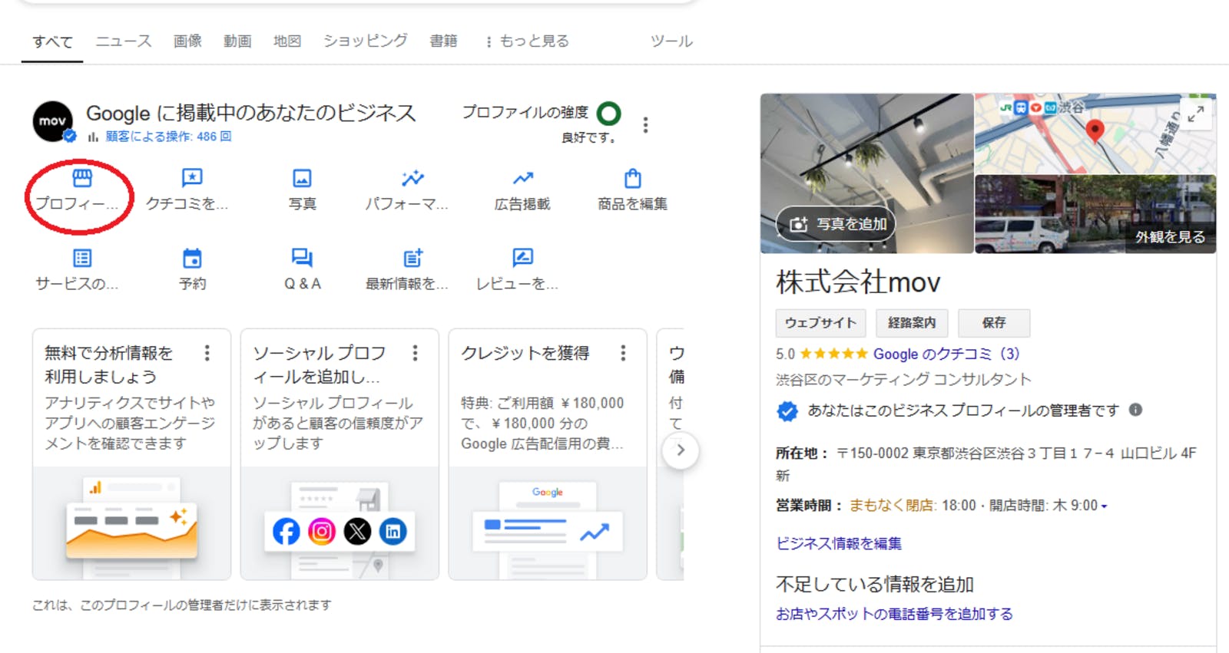Click the X icon in social card
The width and height of the screenshot is (1229, 653).
point(357,531)
